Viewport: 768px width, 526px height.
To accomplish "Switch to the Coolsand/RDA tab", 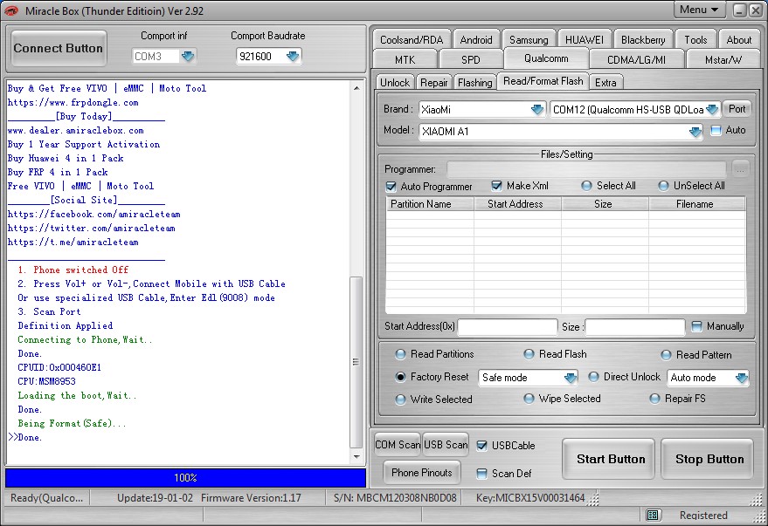I will pyautogui.click(x=412, y=39).
